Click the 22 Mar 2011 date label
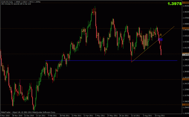The height and width of the screenshot is (117, 189). (x=77, y=115)
